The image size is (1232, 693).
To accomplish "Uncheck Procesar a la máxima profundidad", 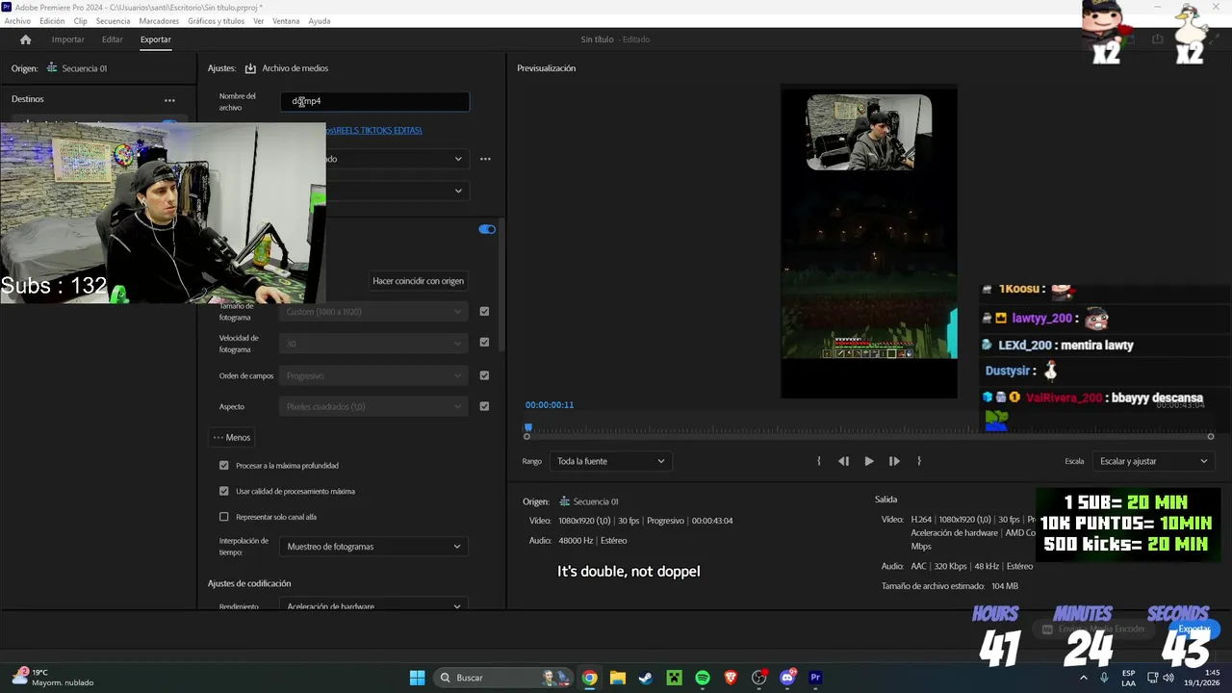I will [x=224, y=466].
